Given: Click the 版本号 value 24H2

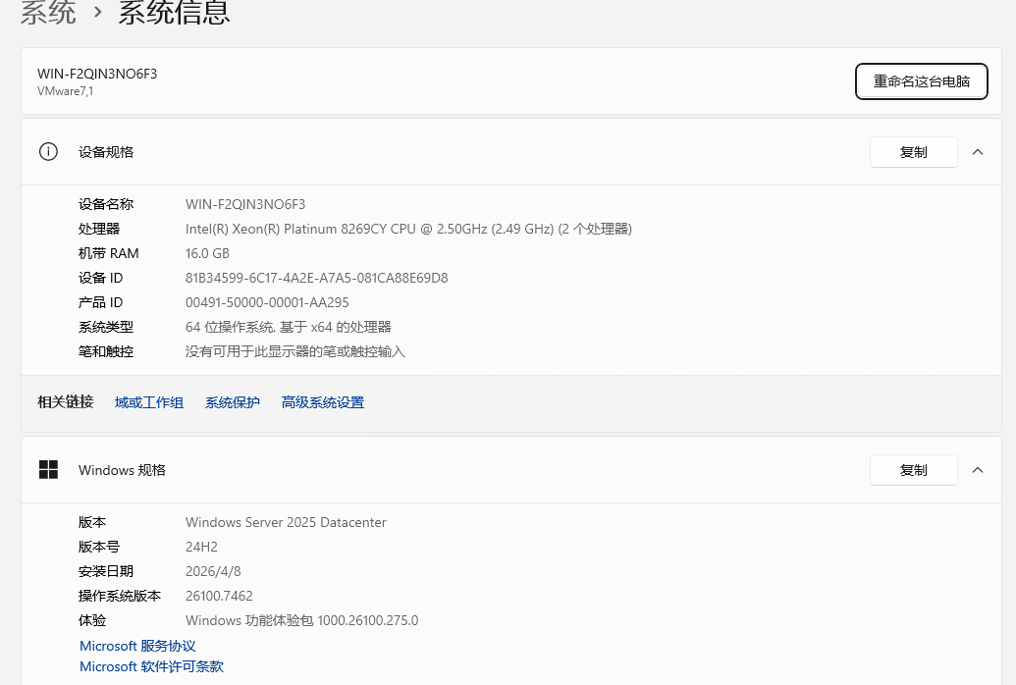Looking at the screenshot, I should click(x=201, y=548).
